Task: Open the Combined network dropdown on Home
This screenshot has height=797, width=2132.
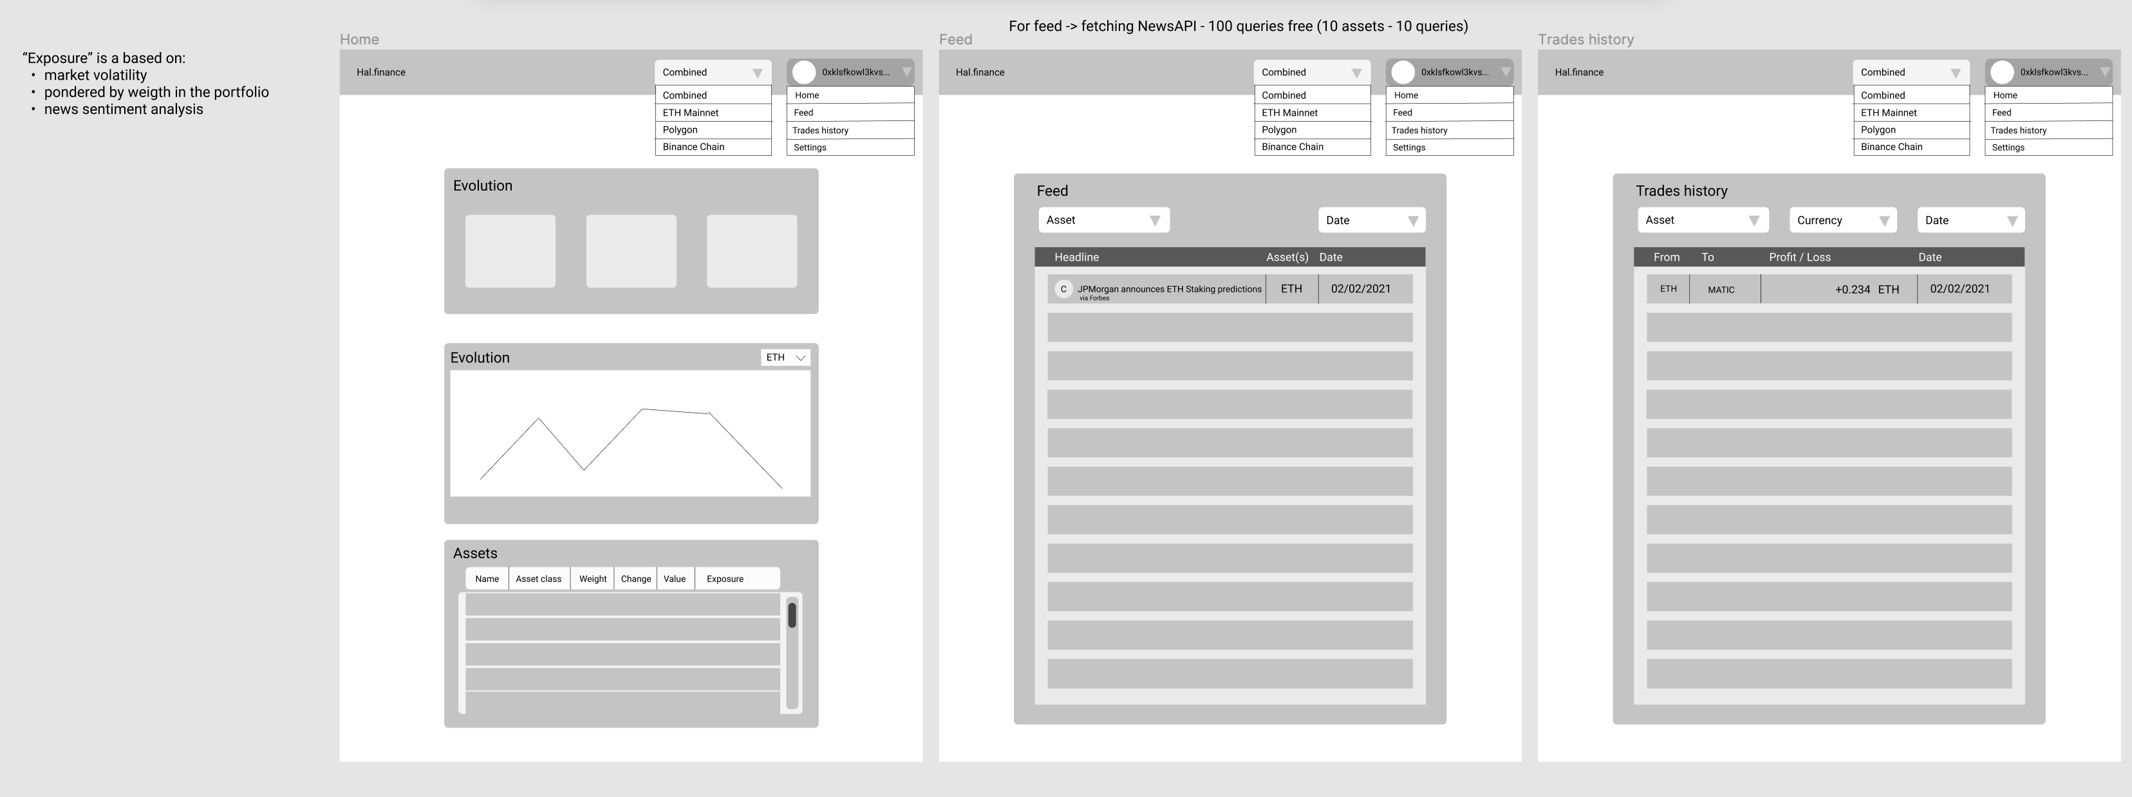Action: [708, 71]
